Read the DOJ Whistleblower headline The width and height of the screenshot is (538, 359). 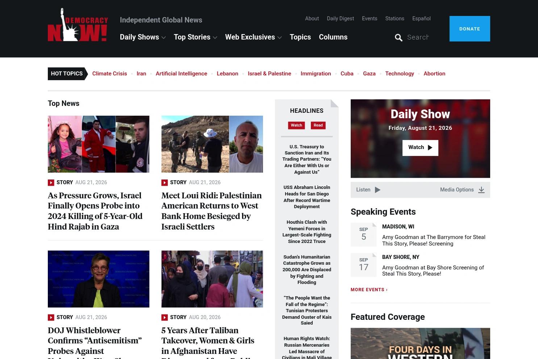tap(95, 342)
